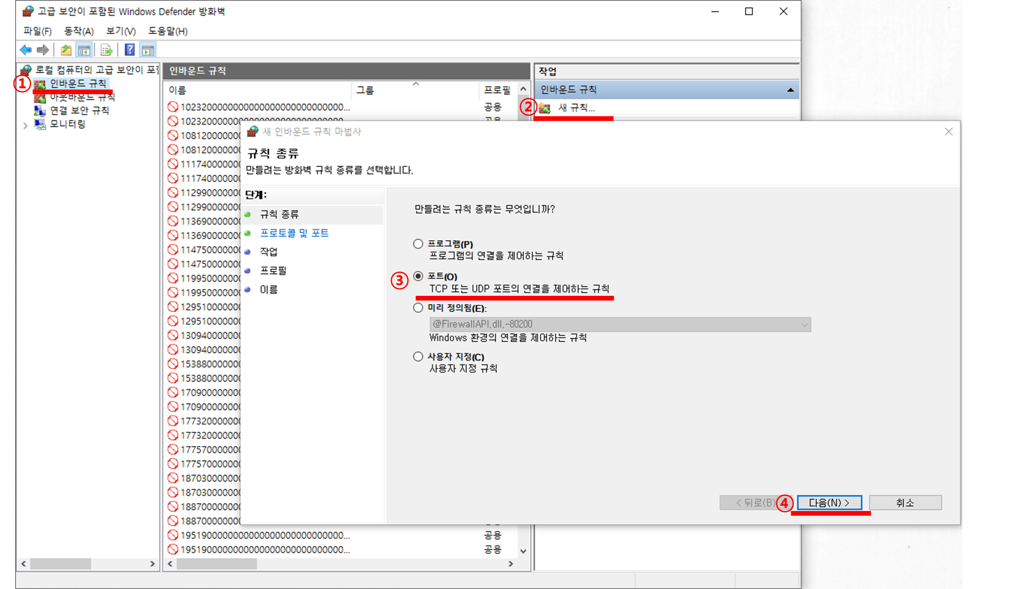
Task: Click the 새 규칙 new rule icon
Action: (x=545, y=108)
